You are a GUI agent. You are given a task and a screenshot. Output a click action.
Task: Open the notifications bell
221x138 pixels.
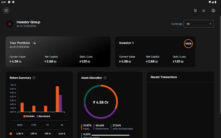pyautogui.click(x=204, y=10)
